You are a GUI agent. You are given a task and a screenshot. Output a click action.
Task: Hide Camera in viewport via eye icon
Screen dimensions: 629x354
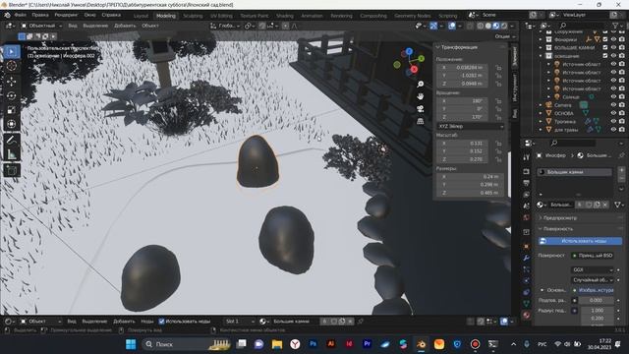tap(613, 105)
